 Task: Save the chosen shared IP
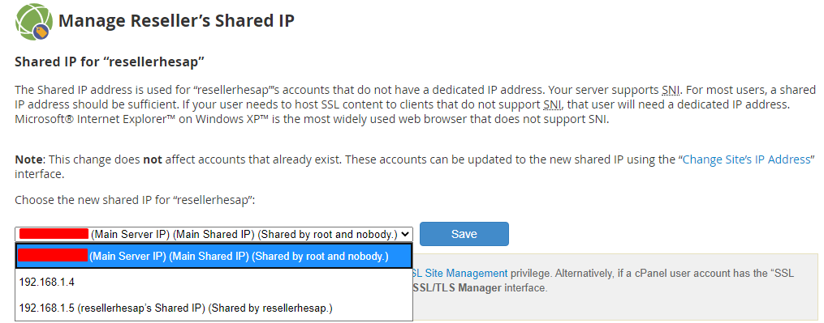(x=464, y=234)
